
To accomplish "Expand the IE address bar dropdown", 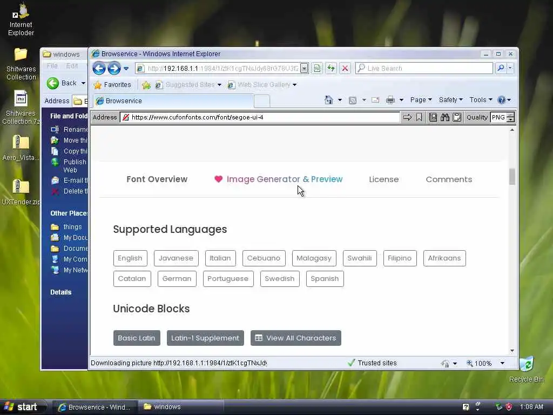I will tap(304, 69).
